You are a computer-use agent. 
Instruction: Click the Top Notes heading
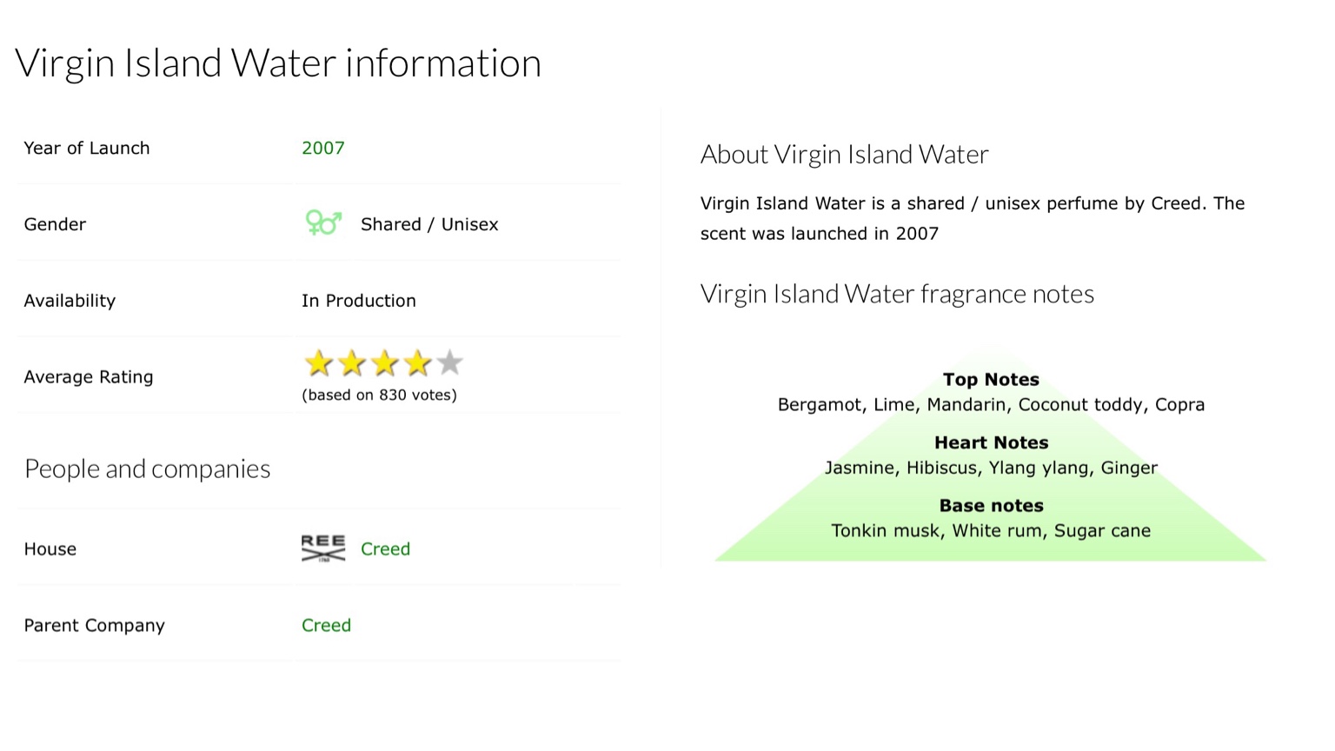click(x=991, y=380)
